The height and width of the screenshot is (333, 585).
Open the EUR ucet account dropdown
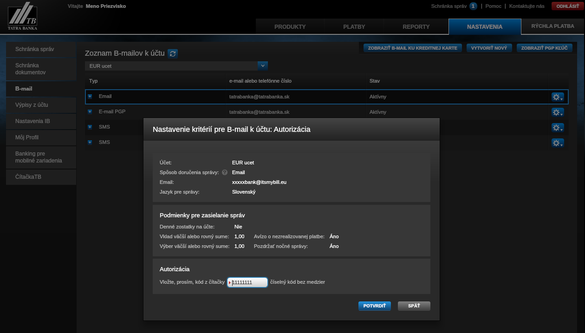point(262,66)
